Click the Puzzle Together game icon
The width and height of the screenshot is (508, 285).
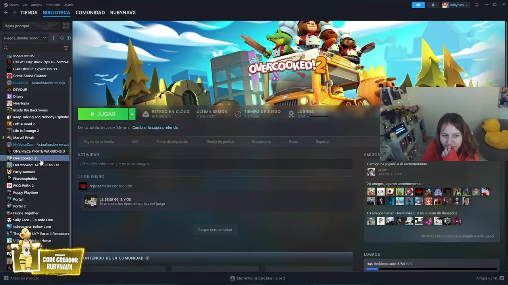pos(10,213)
